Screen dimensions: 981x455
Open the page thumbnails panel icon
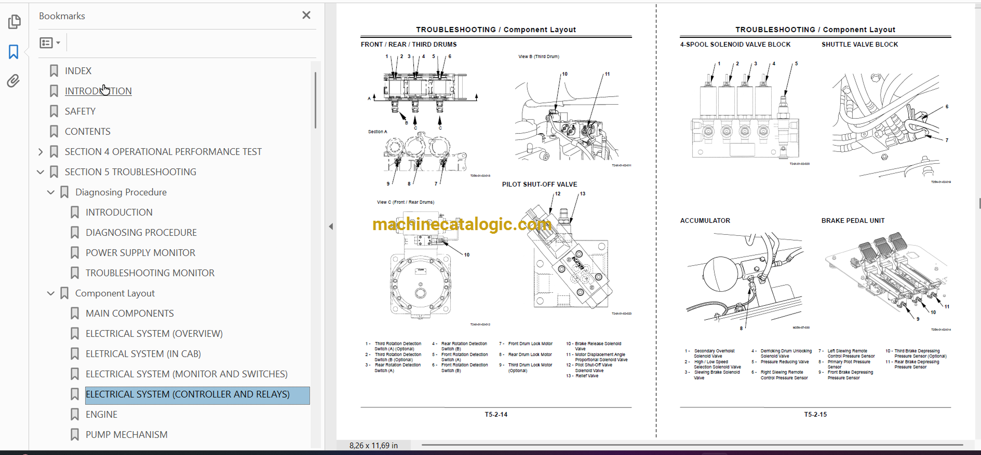[x=14, y=22]
